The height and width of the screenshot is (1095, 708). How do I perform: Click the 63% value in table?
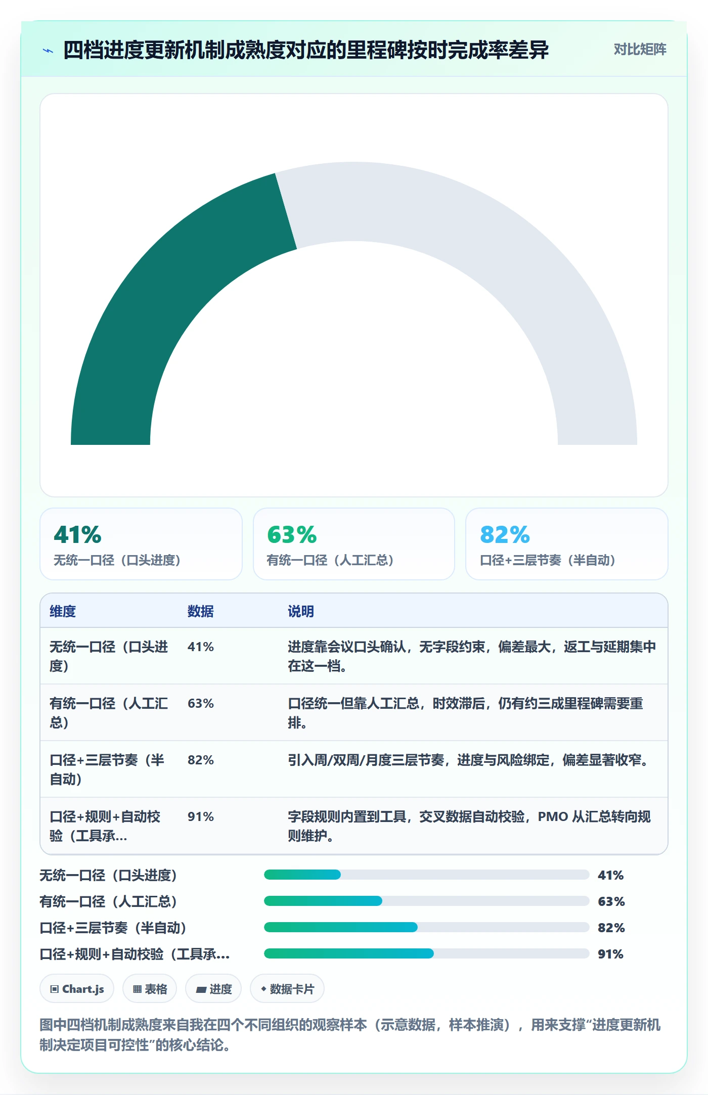(201, 703)
